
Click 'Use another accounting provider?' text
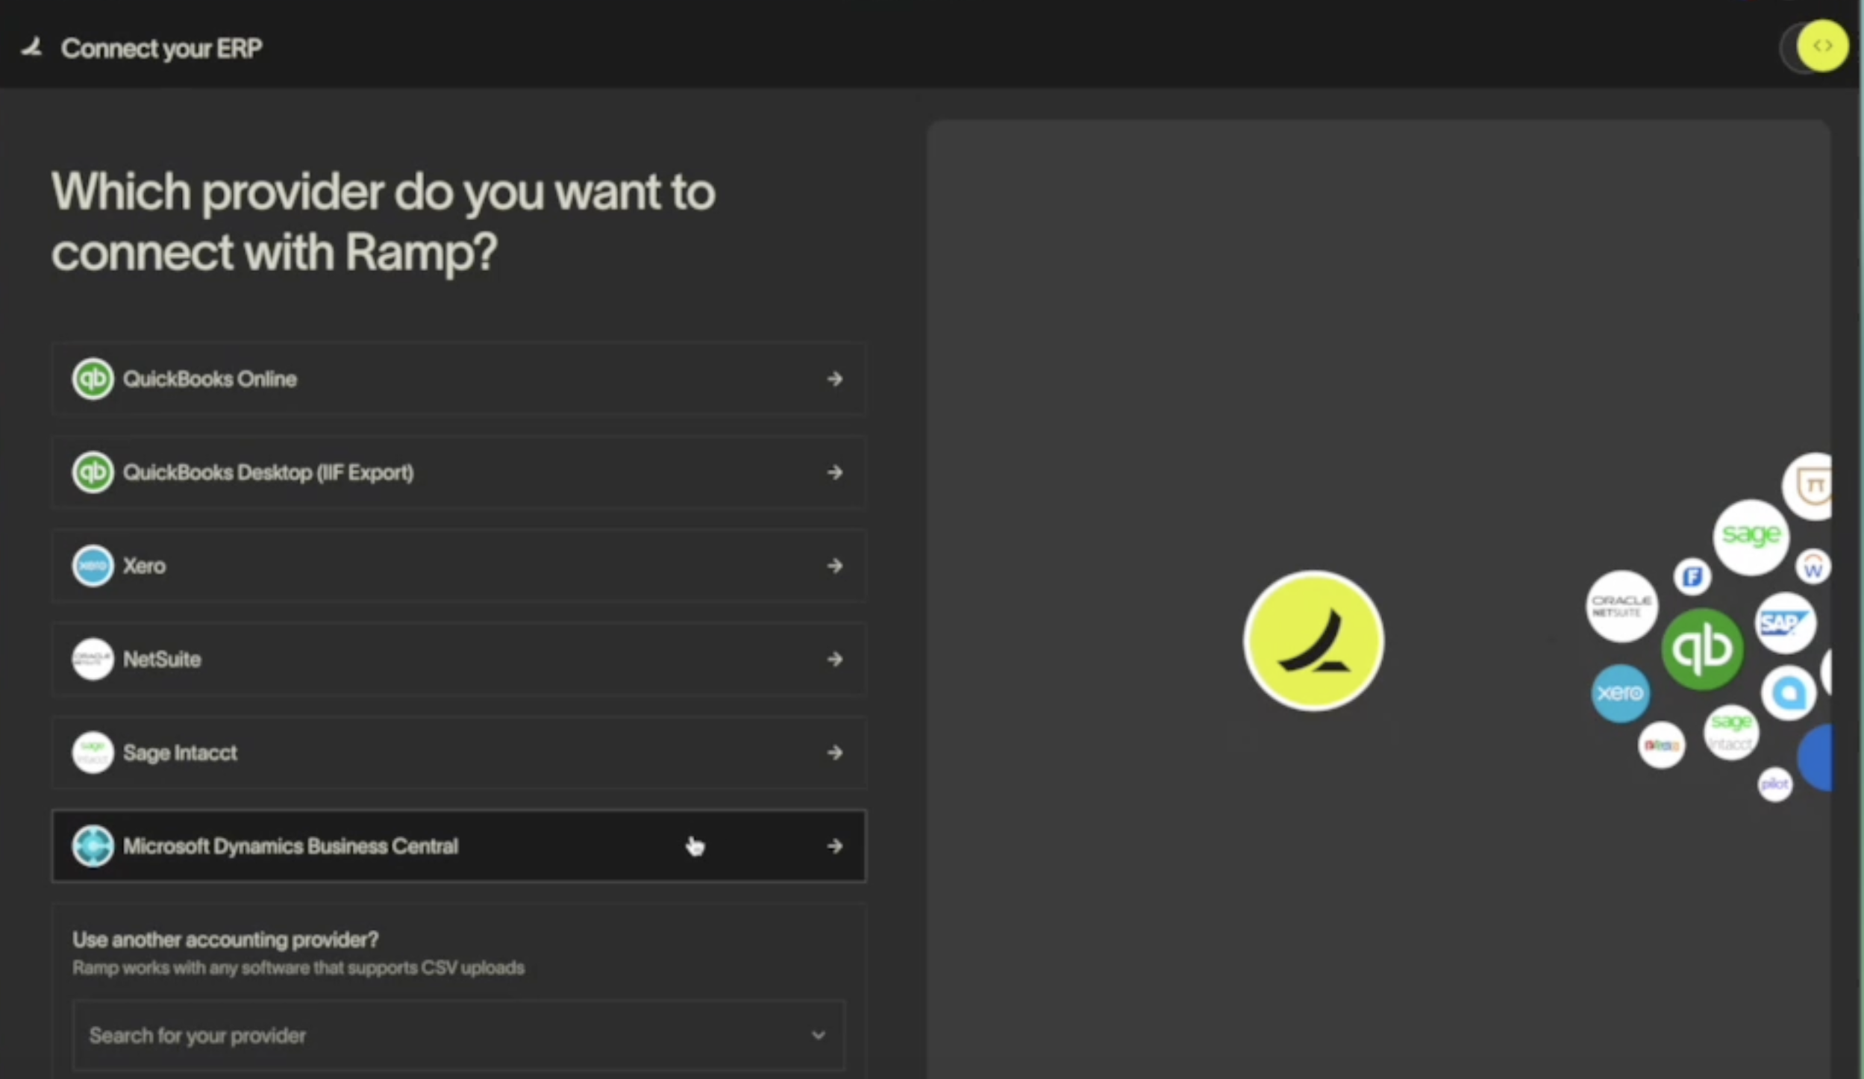pyautogui.click(x=225, y=939)
